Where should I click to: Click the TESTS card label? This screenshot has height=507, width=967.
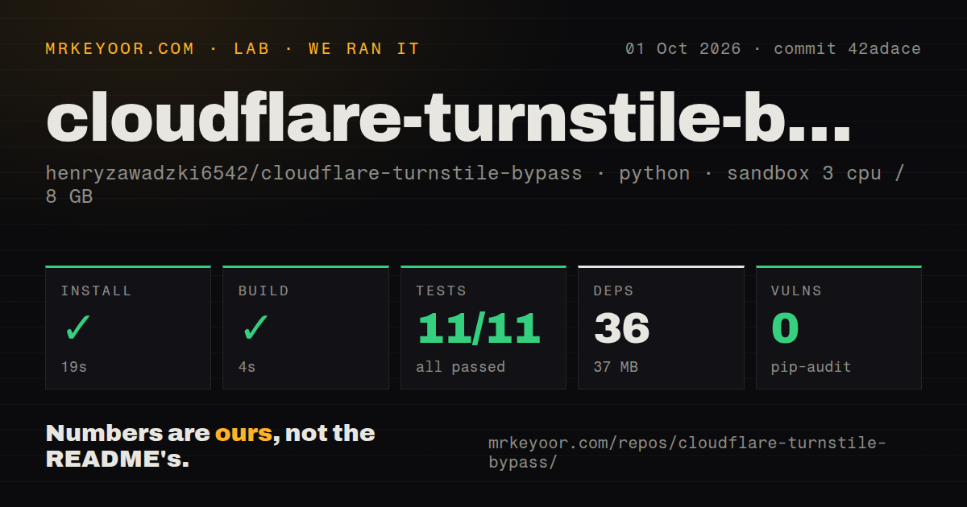[x=441, y=291]
